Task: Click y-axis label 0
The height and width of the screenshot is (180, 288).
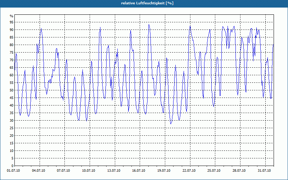Action: pyautogui.click(x=12, y=166)
